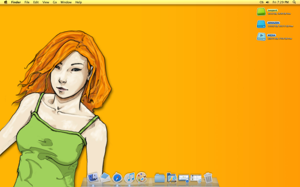Click the minimized iTunes window in Dock
Viewport: 300px width, 187px height.
coord(196,179)
